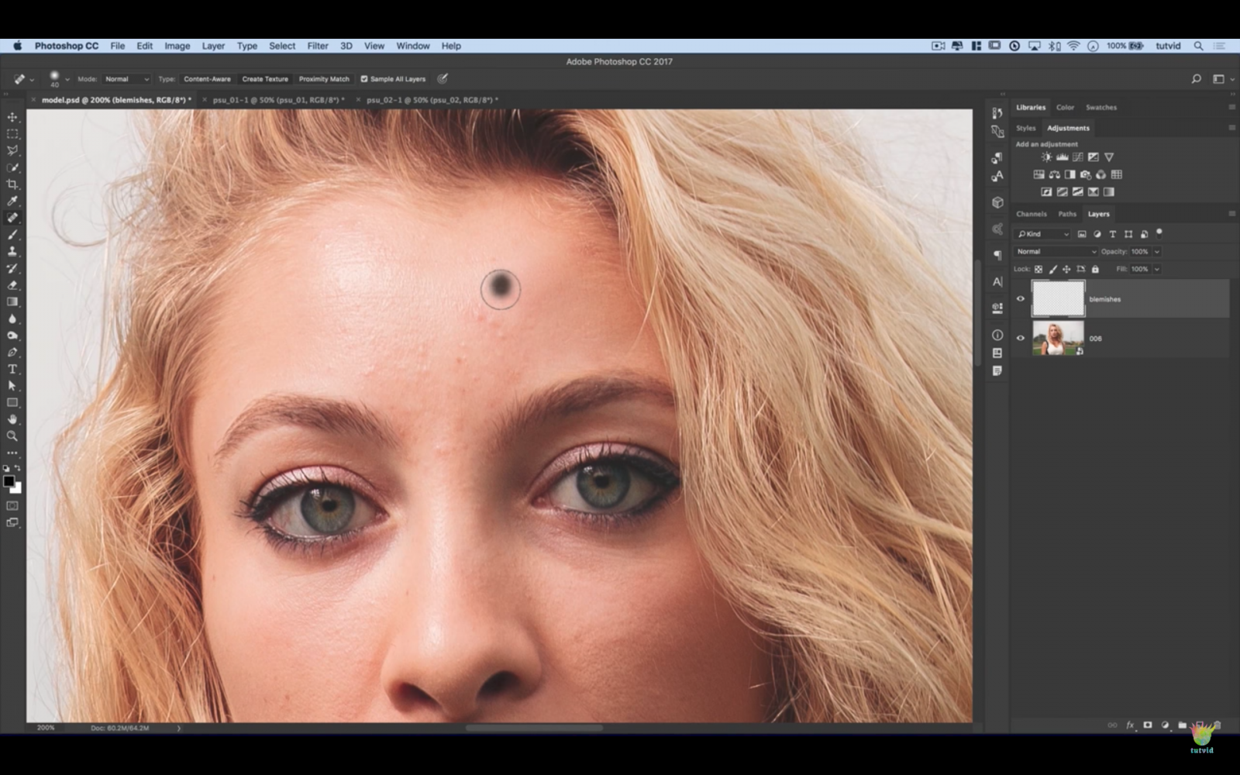1240x775 pixels.
Task: Open the Filter menu
Action: 317,46
